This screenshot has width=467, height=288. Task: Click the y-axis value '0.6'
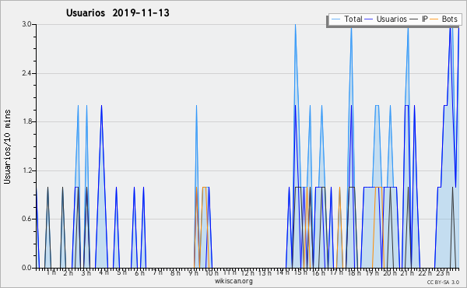26,220
